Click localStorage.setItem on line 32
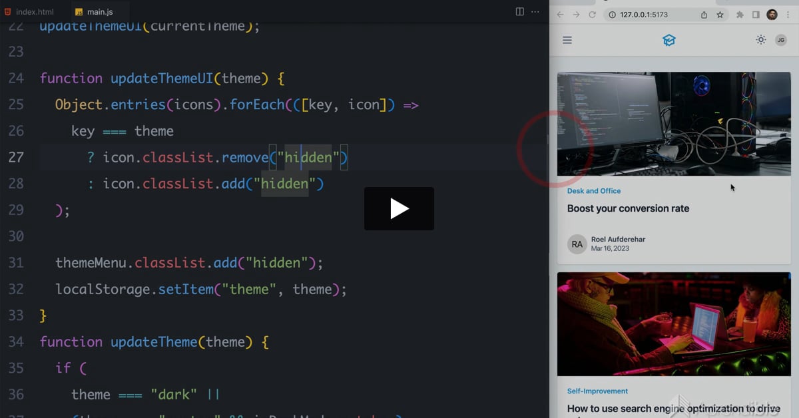 click(x=134, y=290)
